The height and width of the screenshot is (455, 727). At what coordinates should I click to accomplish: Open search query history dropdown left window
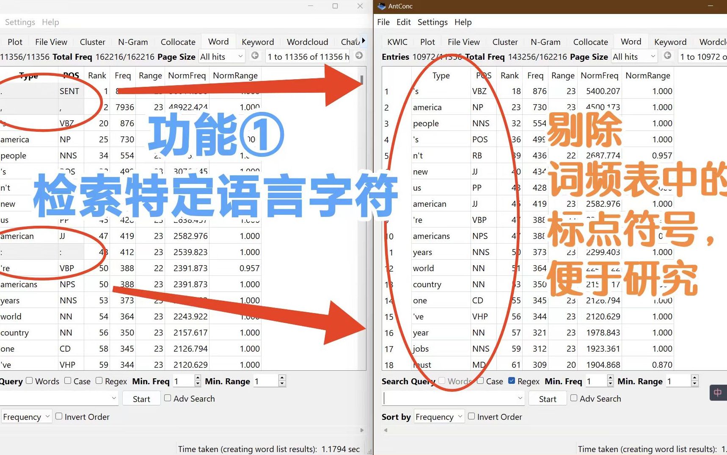[114, 398]
